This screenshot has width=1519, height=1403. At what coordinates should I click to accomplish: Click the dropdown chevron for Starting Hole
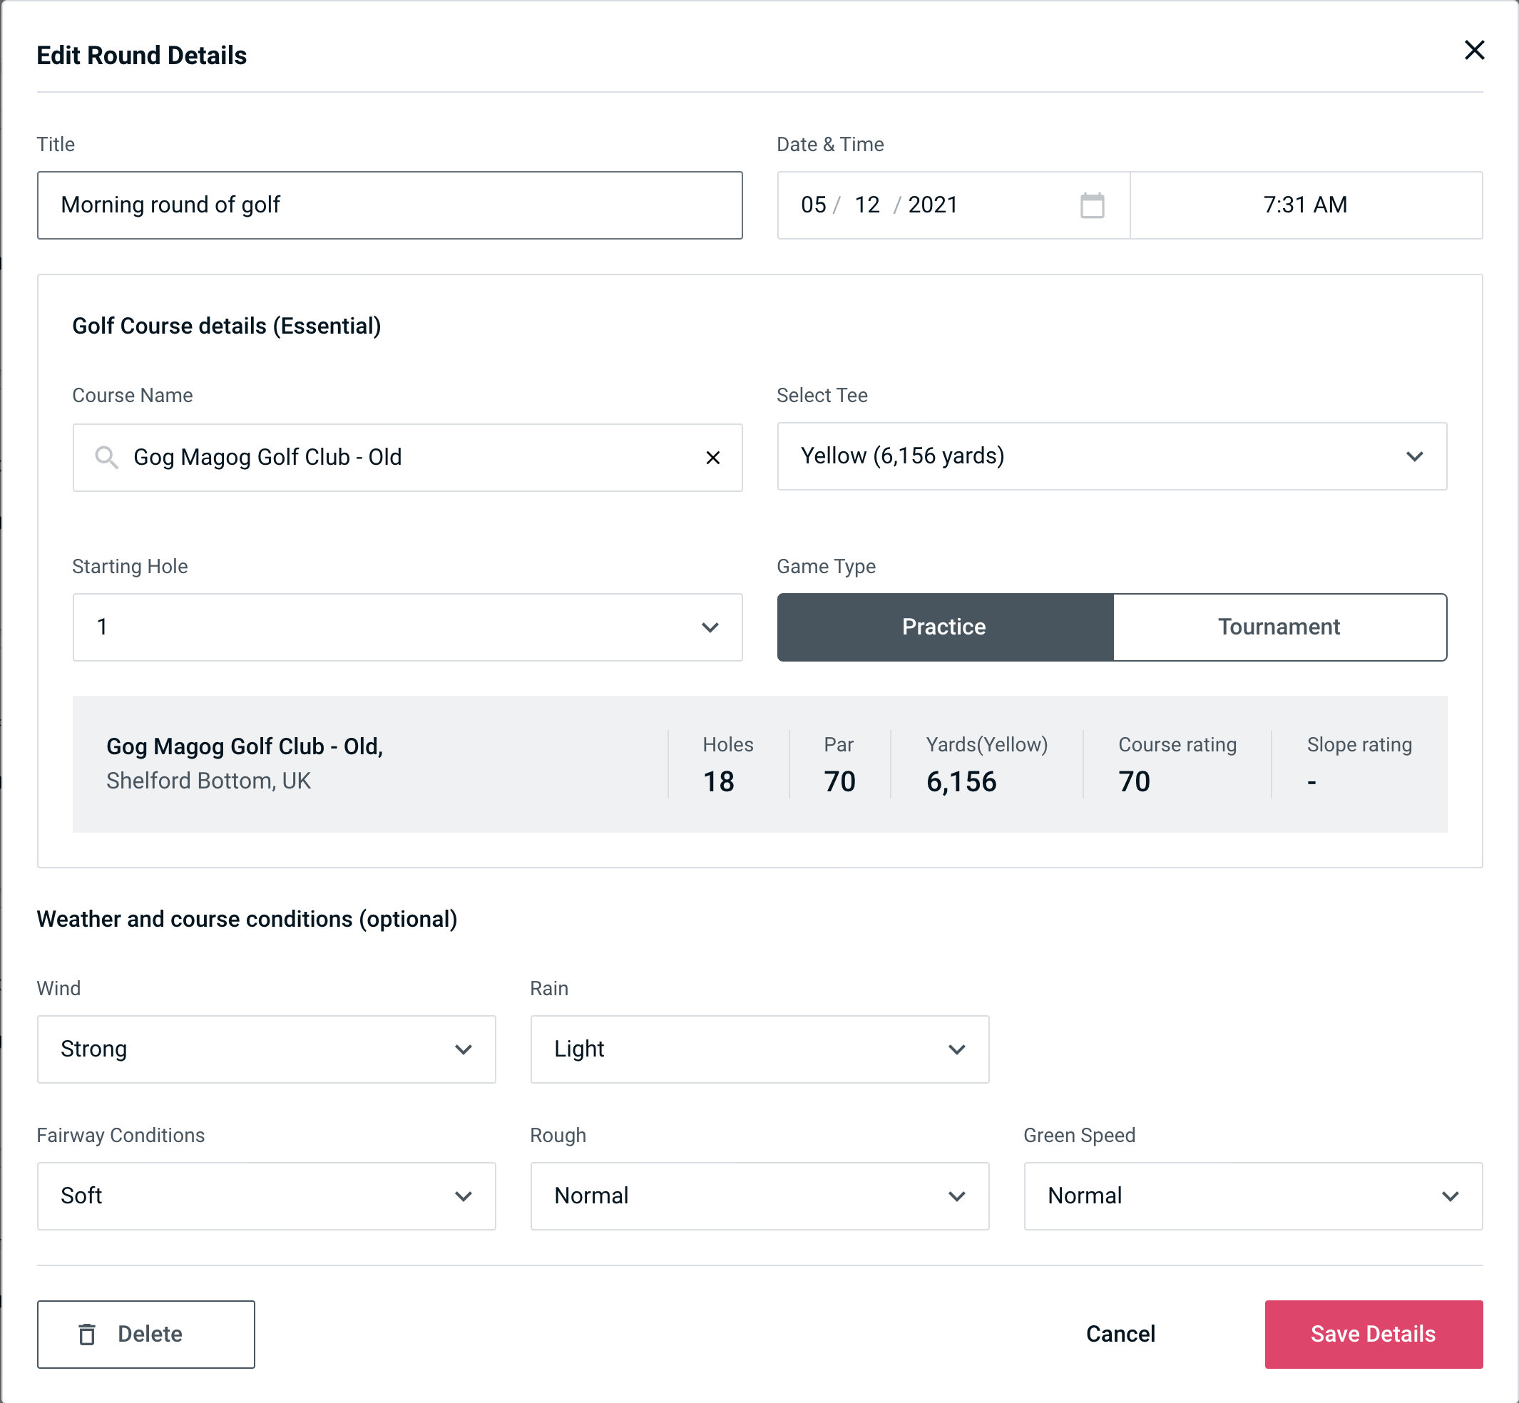(710, 627)
